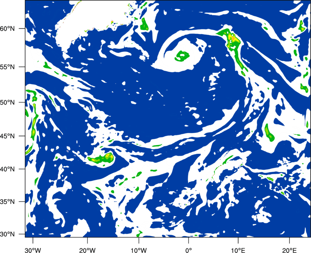
Task: Click the 55°N latitude label
Action: click(7, 67)
